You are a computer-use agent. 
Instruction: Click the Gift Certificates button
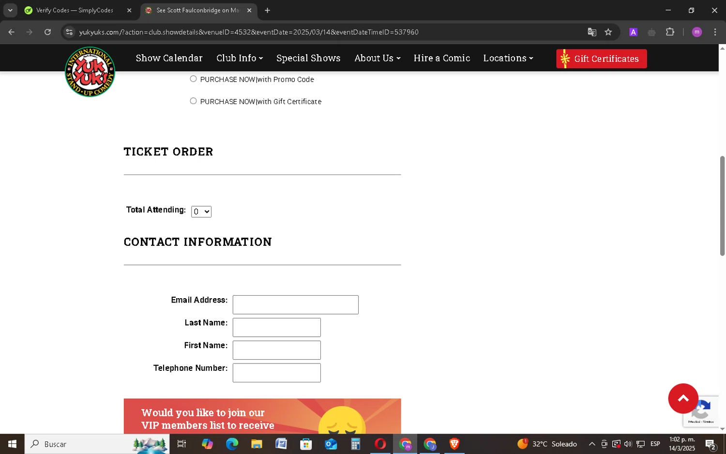tap(601, 59)
